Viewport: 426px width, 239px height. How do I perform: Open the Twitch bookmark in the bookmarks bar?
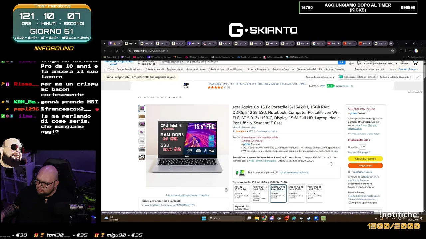click(126, 57)
